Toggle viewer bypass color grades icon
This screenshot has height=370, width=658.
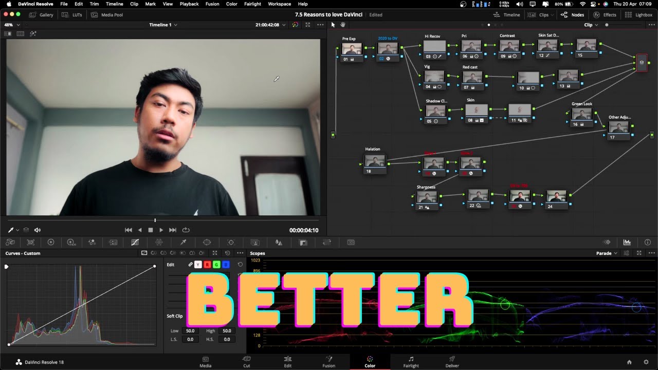pos(295,25)
